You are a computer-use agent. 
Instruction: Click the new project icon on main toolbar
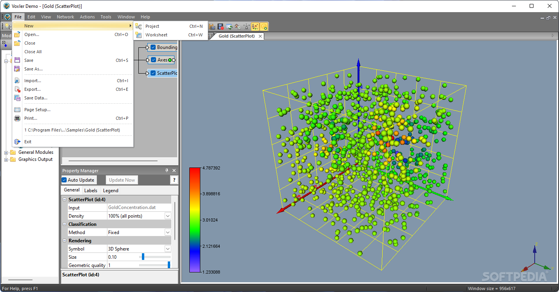click(8, 26)
